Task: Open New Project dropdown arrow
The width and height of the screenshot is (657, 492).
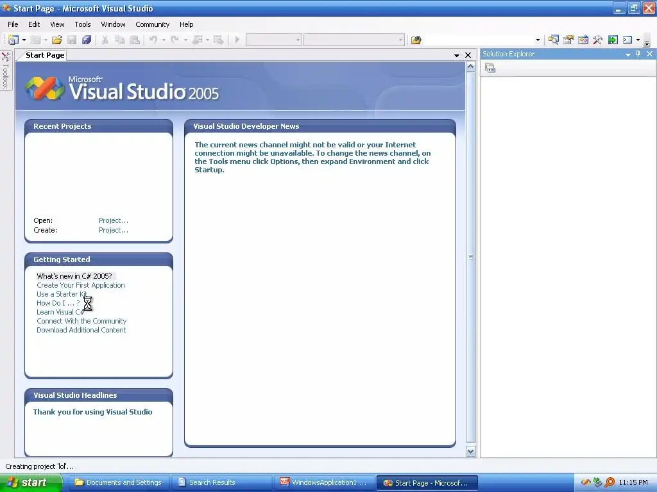Action: (x=24, y=40)
